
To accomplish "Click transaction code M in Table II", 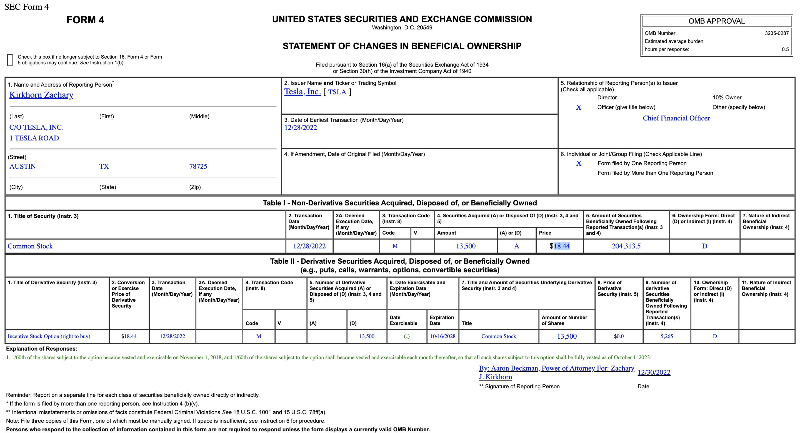I will tap(259, 336).
